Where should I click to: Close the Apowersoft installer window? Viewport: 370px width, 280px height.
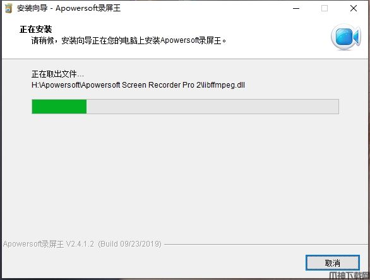click(x=353, y=8)
